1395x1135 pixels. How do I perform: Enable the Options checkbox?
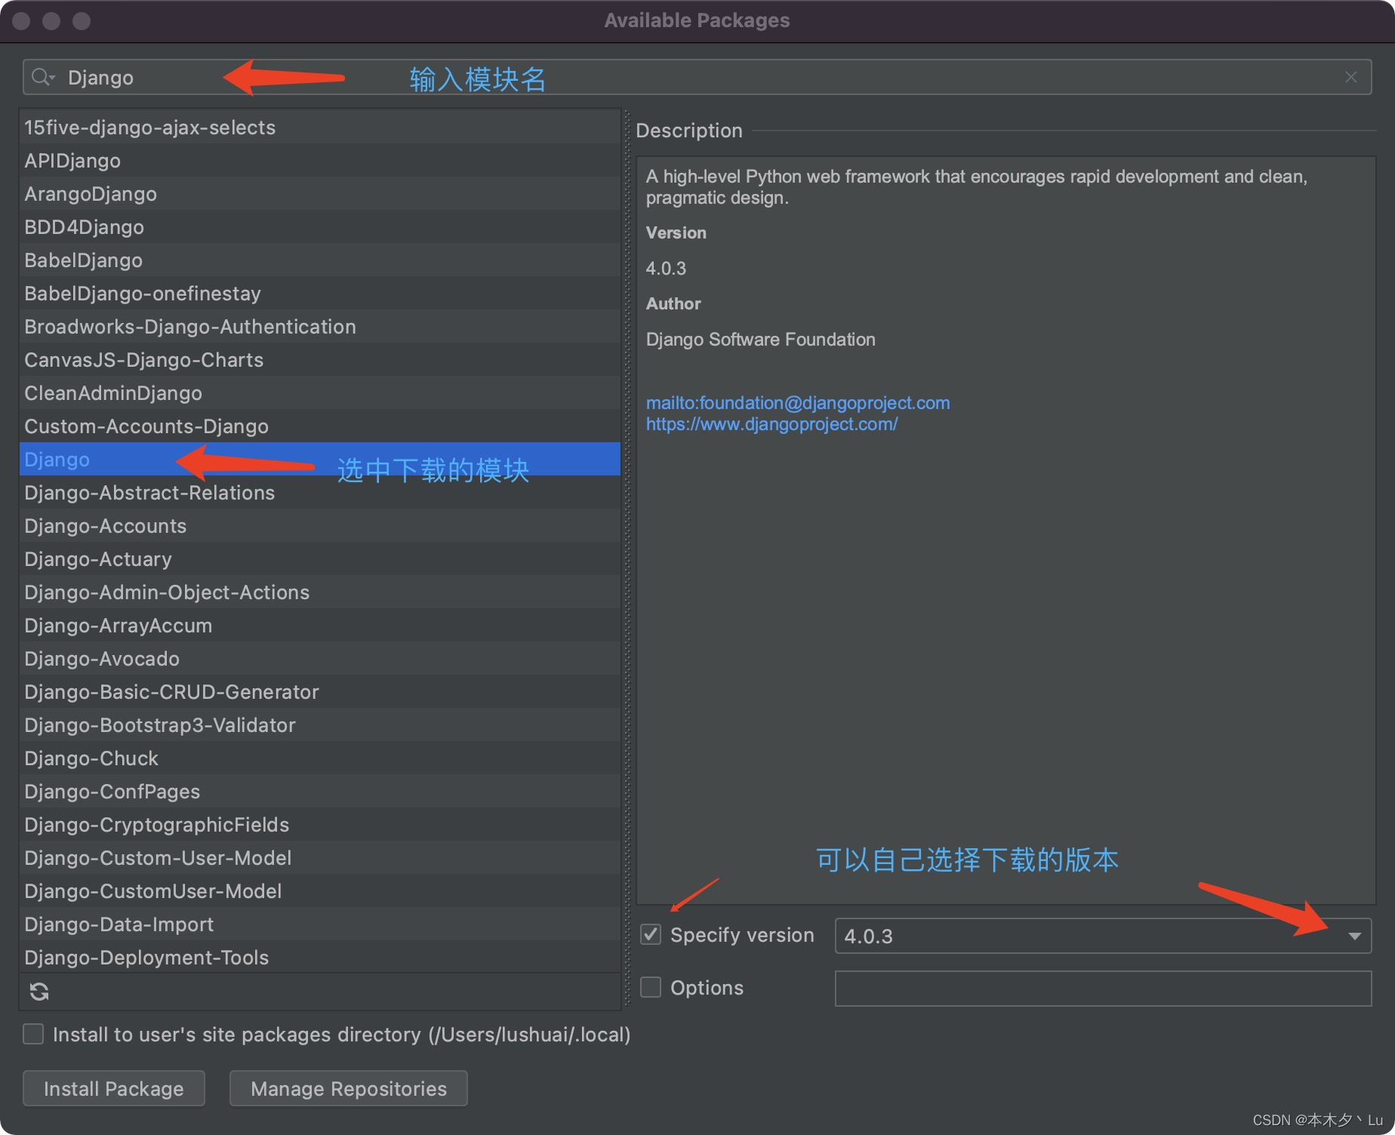point(651,987)
